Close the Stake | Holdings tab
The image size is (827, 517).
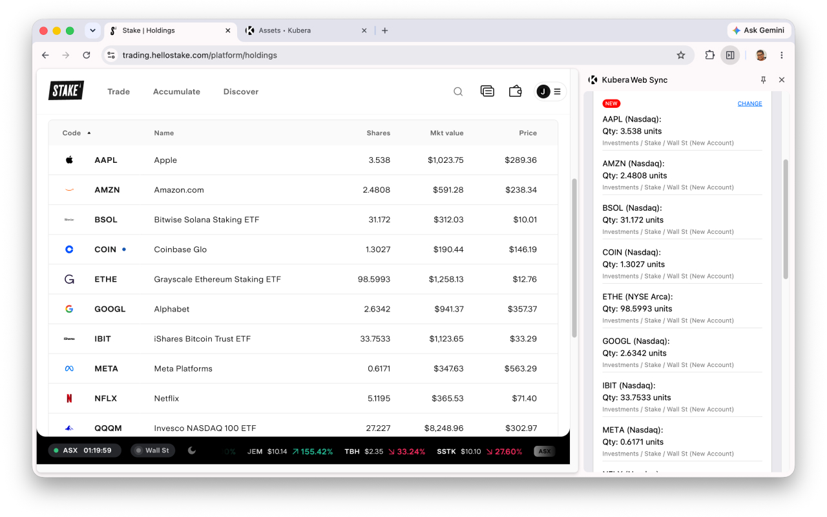pos(228,30)
